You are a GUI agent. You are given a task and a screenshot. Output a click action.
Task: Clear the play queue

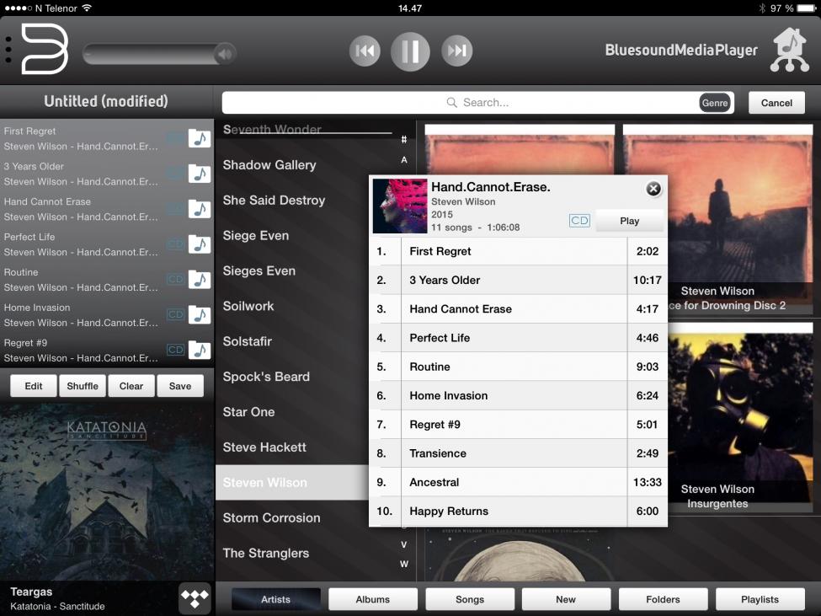click(131, 386)
